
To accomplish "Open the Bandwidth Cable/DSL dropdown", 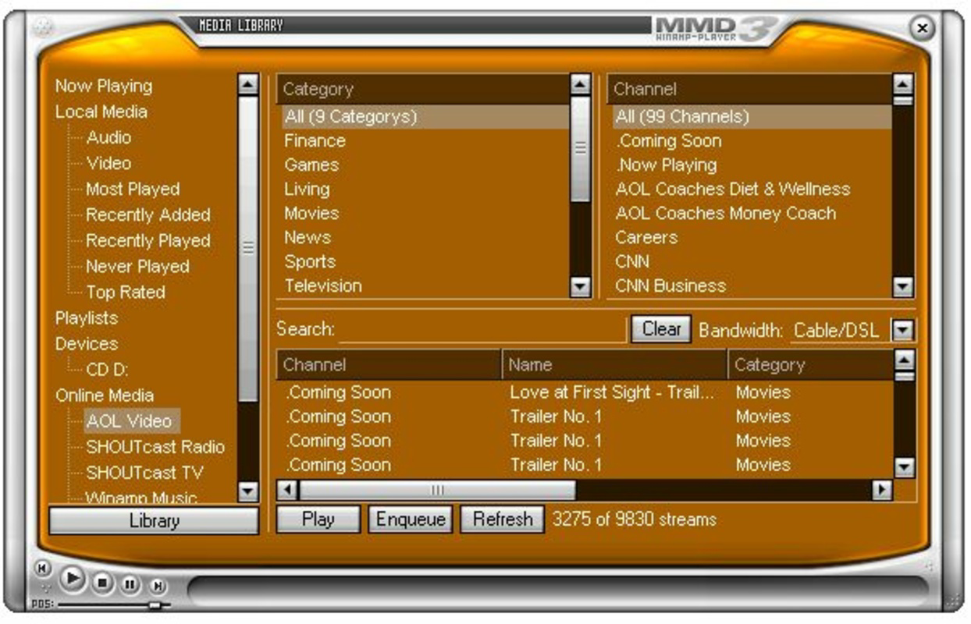I will 904,329.
